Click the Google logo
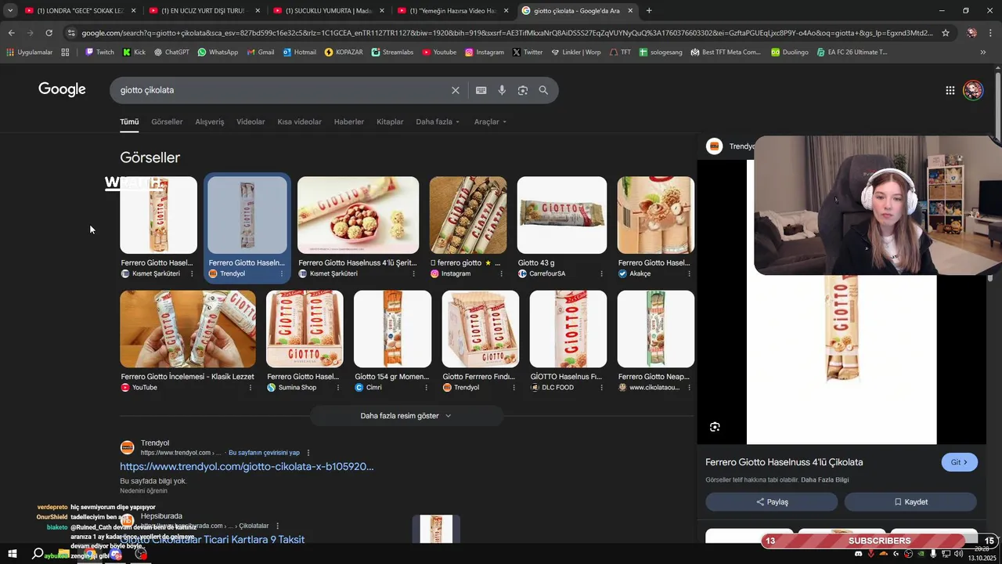 pos(62,89)
